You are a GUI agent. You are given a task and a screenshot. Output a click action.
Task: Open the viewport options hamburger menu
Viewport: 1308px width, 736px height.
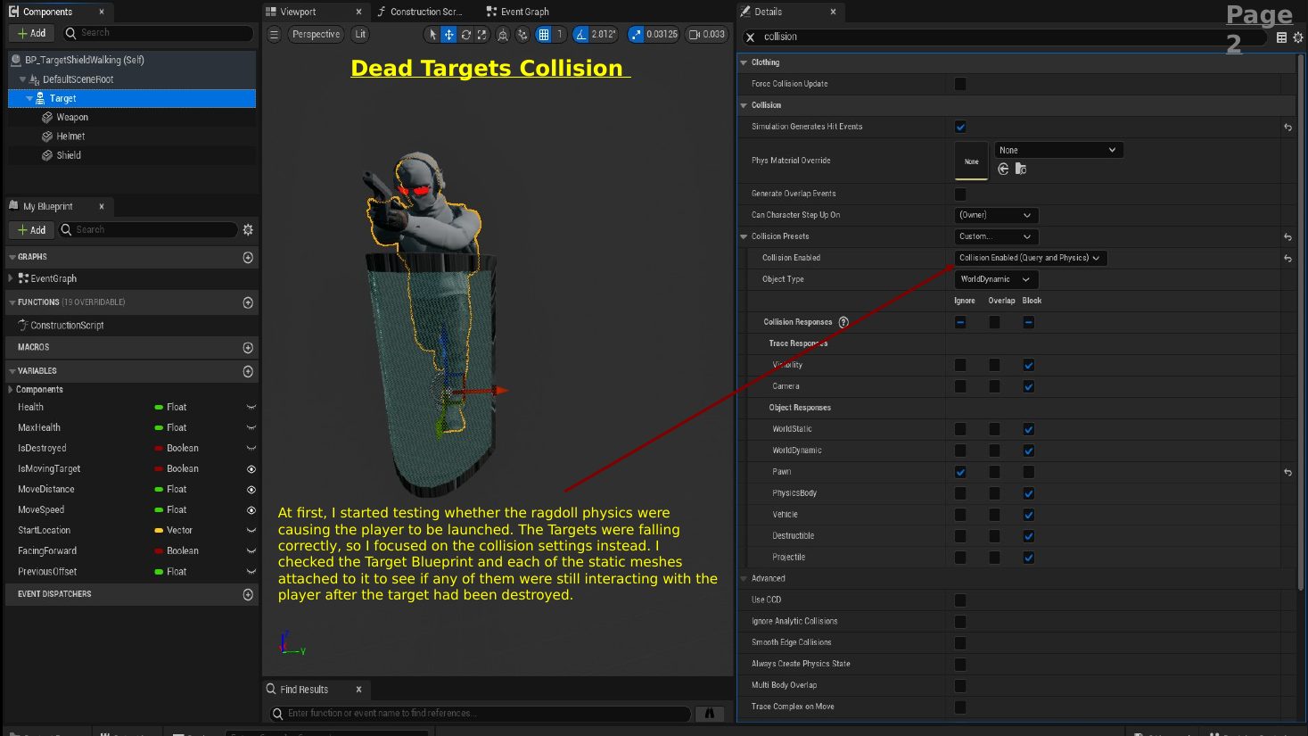[x=274, y=34]
